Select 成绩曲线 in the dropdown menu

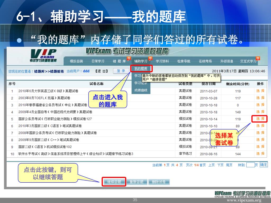coord(141,90)
